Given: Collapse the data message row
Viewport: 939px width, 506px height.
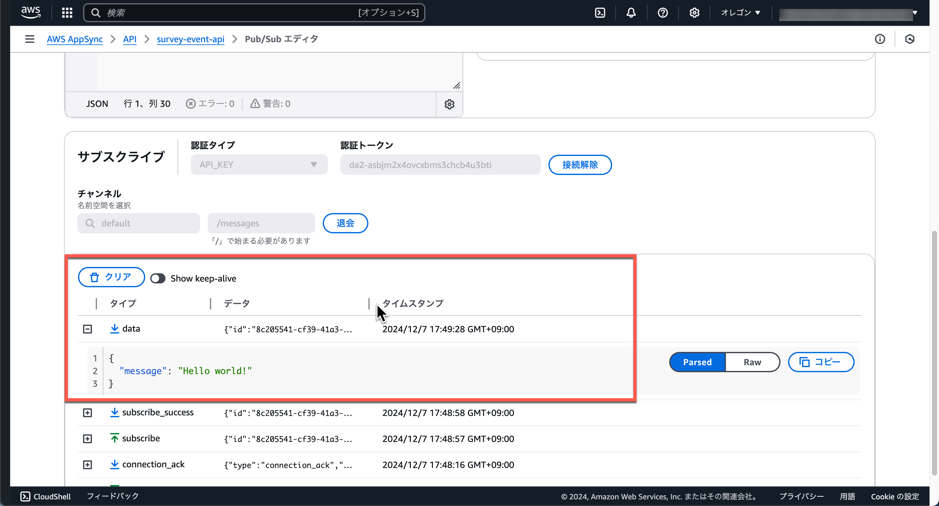Looking at the screenshot, I should 87,329.
